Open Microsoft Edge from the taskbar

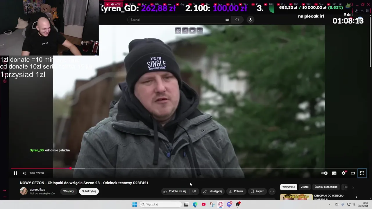pyautogui.click(x=195, y=204)
